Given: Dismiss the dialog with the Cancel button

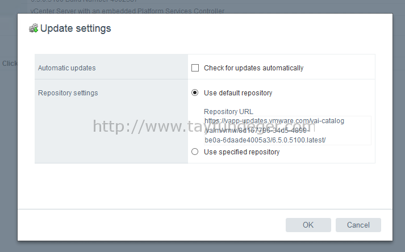Looking at the screenshot, I should [x=358, y=225].
